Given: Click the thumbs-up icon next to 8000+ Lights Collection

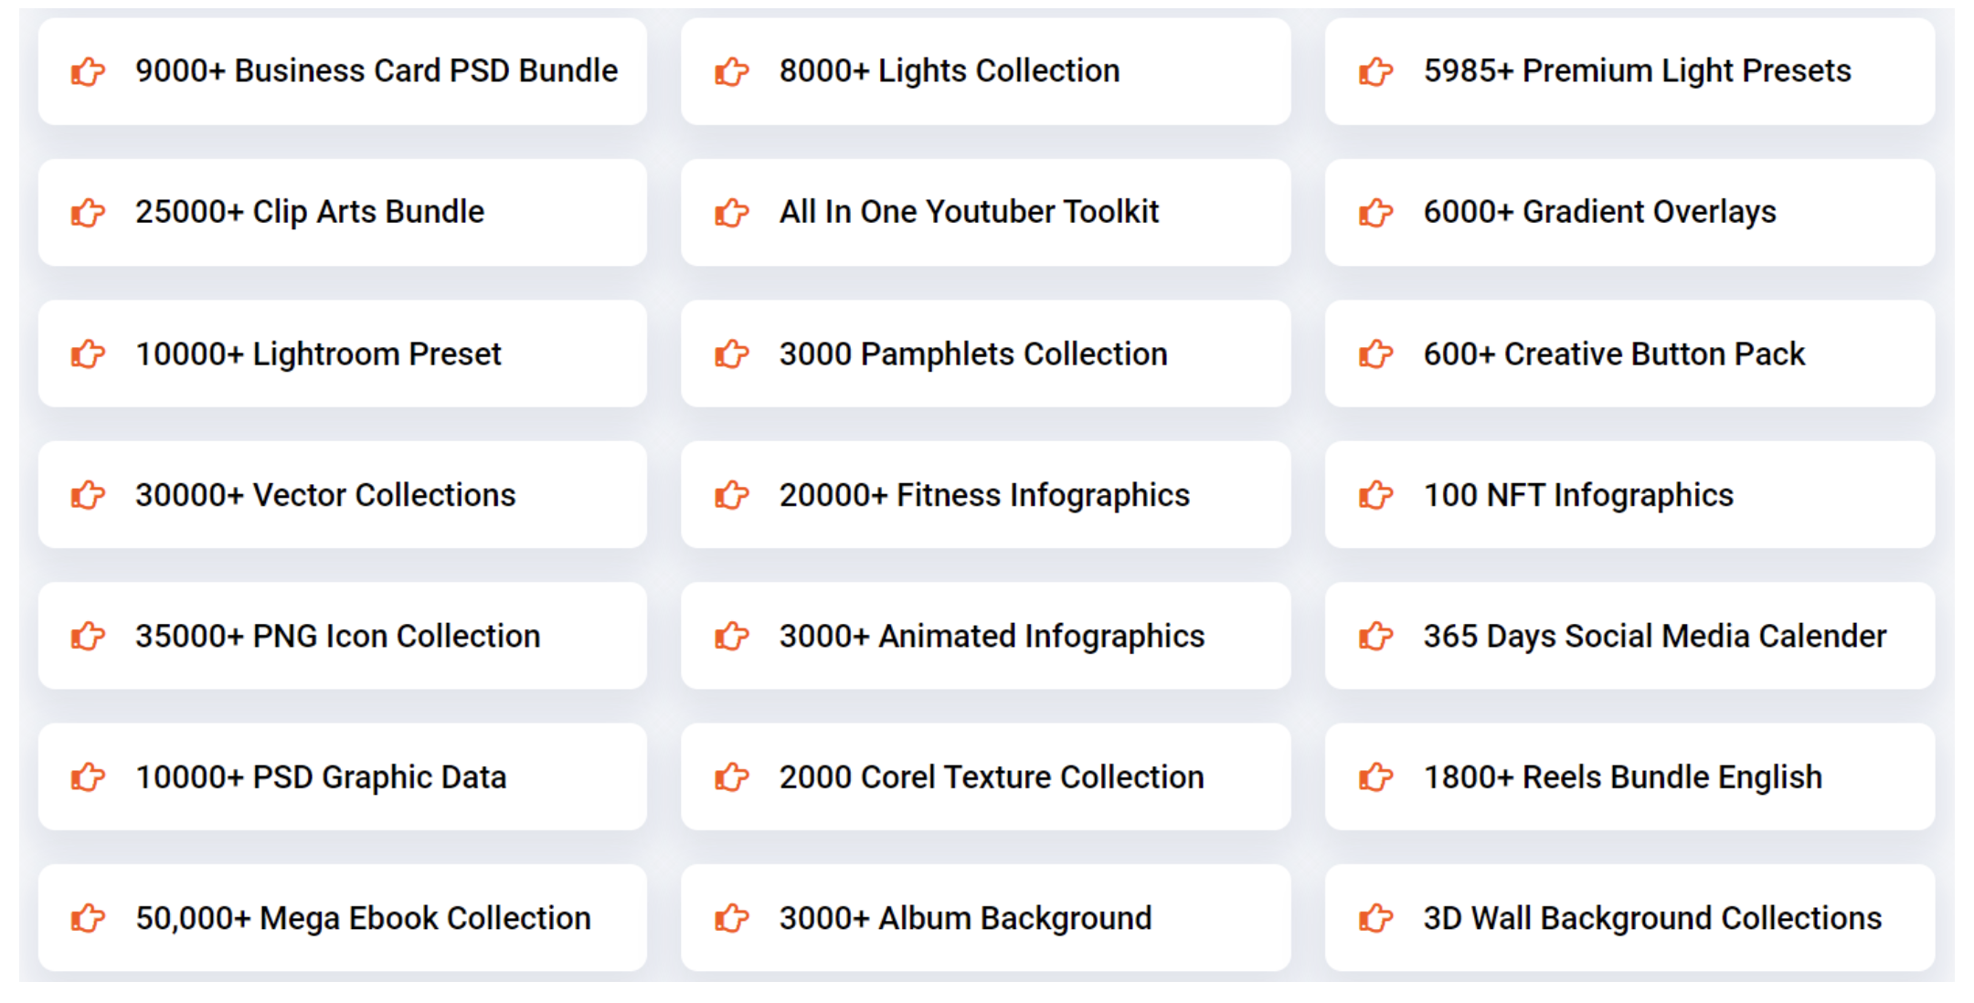Looking at the screenshot, I should (x=732, y=71).
